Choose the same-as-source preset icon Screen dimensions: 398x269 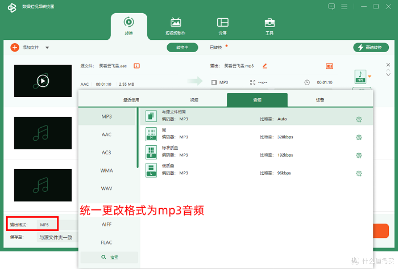pos(151,116)
